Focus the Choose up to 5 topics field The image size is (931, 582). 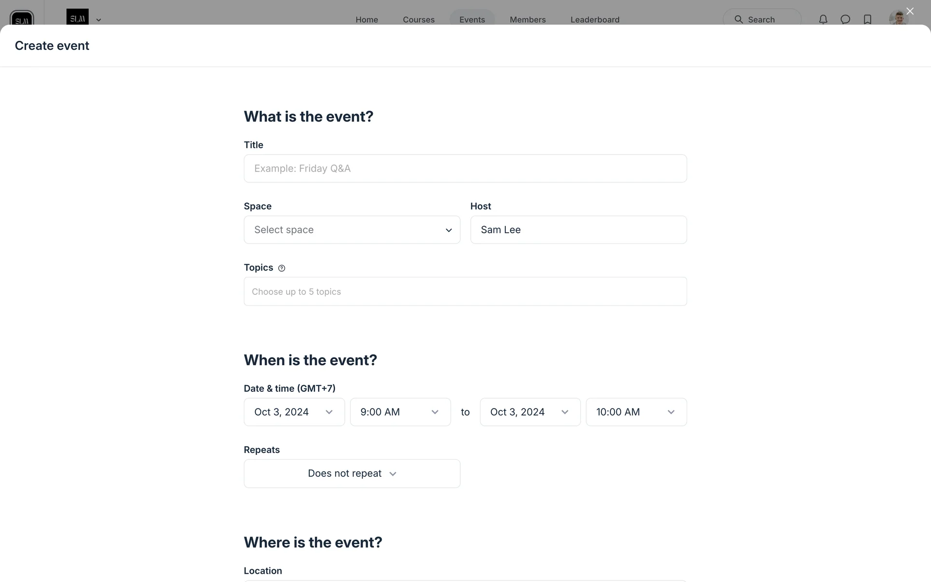point(465,291)
